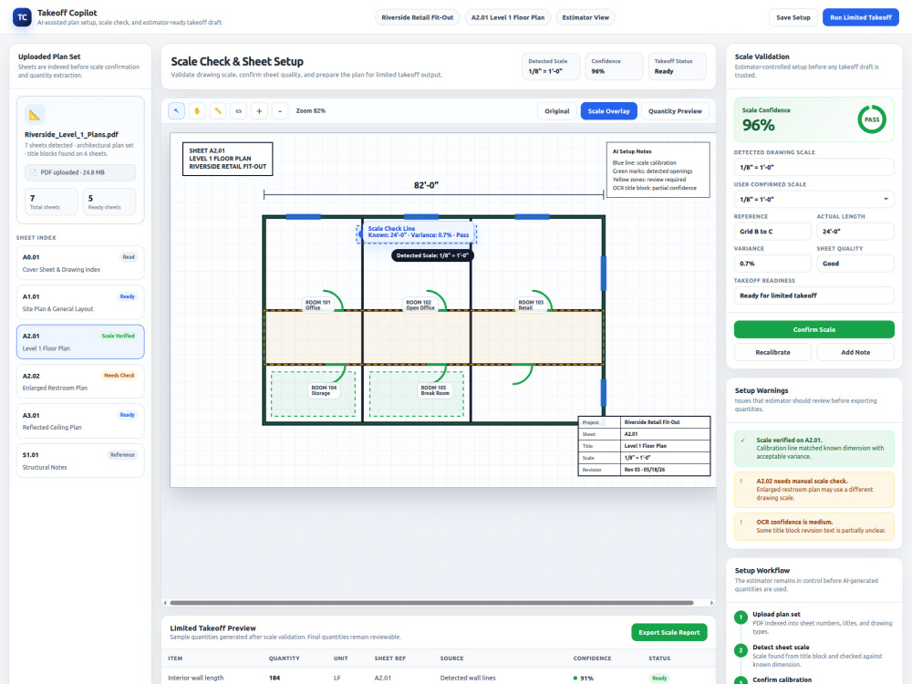
Task: Click the Riverside Retail Fit-Out header pill
Action: coord(417,17)
